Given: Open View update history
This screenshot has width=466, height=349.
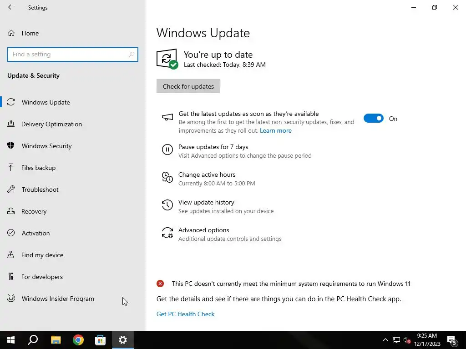Looking at the screenshot, I should (206, 202).
